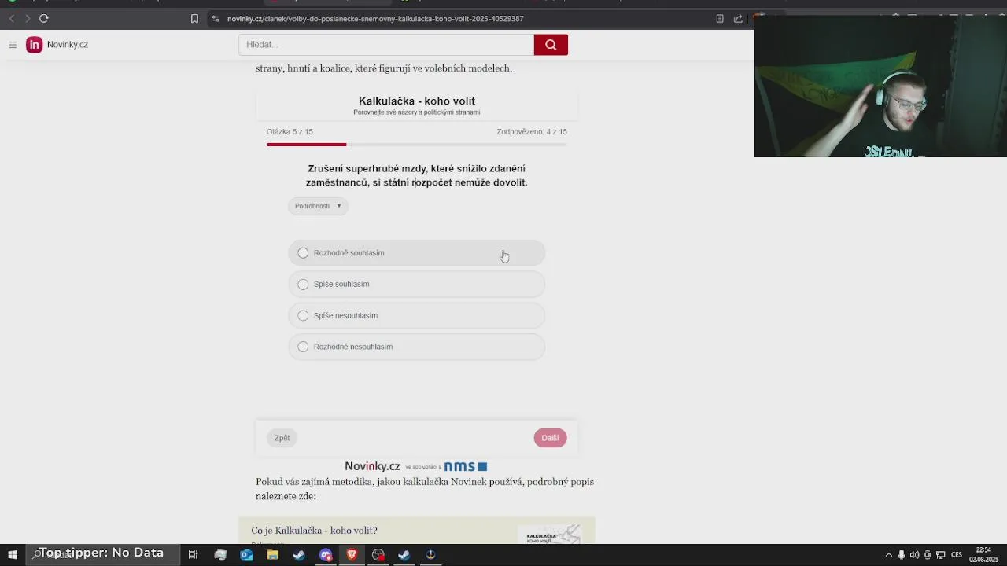Expand the Podrobnosti details dropdown
1007x566 pixels.
click(x=318, y=206)
